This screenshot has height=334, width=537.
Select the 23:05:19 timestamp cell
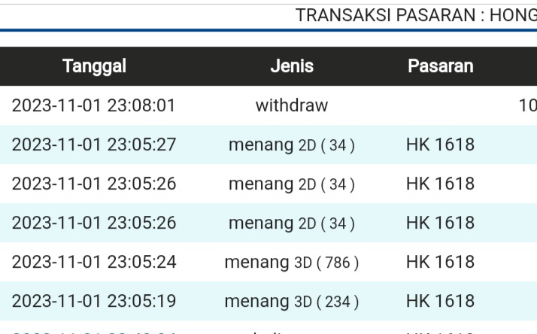[x=94, y=301]
